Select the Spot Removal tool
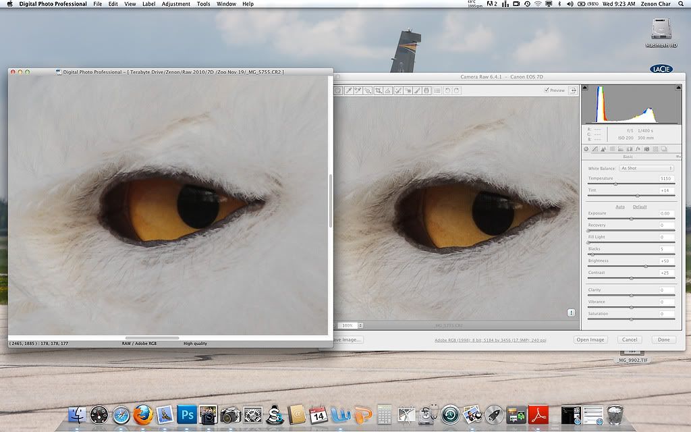 tap(397, 90)
